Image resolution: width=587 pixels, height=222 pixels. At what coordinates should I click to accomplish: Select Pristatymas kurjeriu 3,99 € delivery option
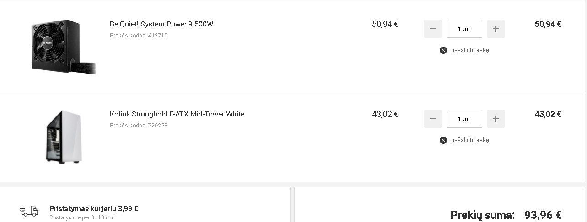coord(94,209)
